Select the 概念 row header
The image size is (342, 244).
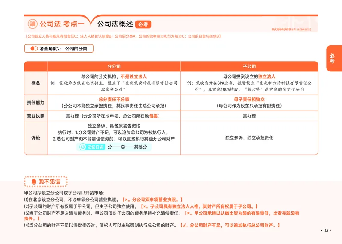pos(36,83)
